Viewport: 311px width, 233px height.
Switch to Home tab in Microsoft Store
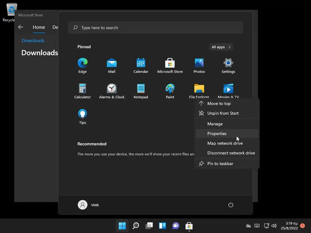pos(39,27)
